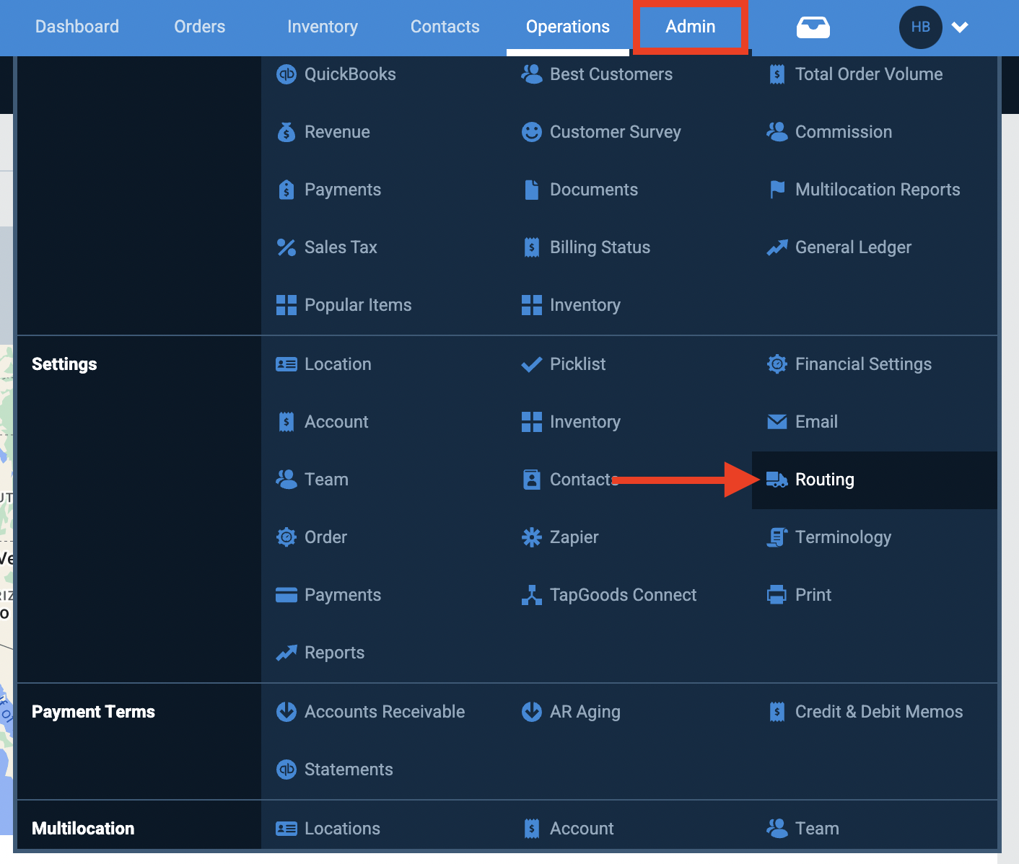Open Statements under Payment Terms
1019x864 pixels.
tap(349, 770)
